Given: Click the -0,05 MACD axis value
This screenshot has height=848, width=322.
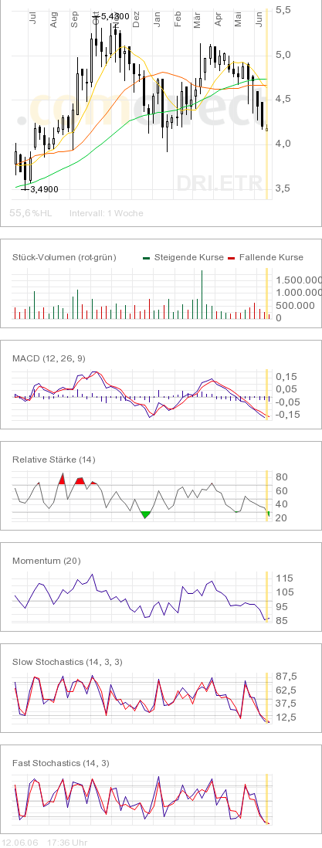Looking at the screenshot, I should 286,402.
